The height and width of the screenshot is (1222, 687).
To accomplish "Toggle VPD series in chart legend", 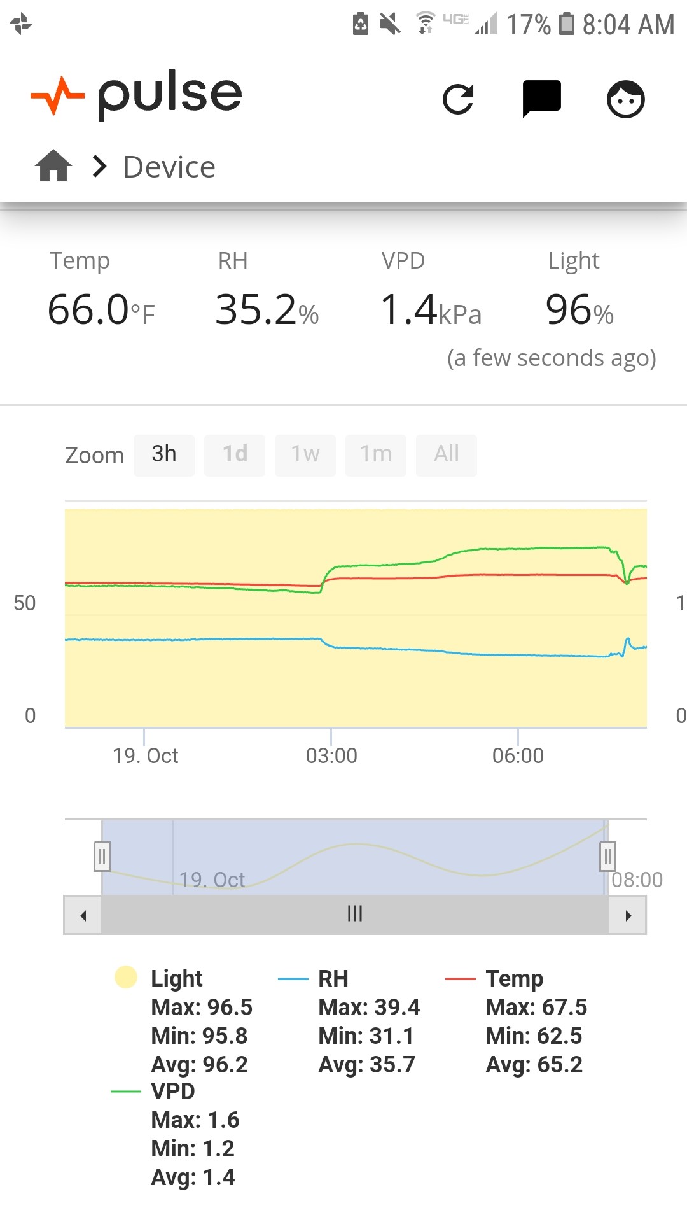I will [173, 1091].
